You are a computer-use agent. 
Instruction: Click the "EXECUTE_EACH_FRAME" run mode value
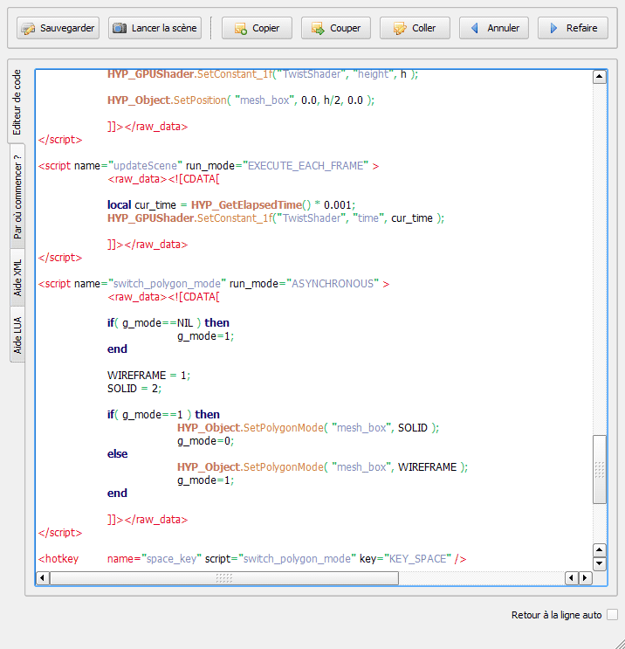(306, 166)
